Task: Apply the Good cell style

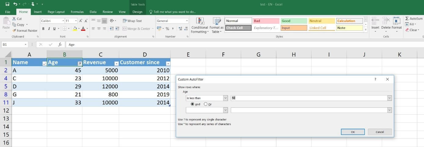Action: click(293, 21)
